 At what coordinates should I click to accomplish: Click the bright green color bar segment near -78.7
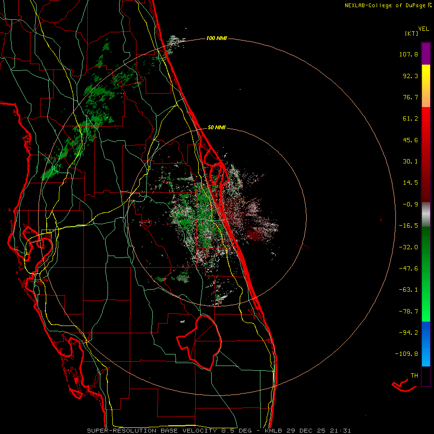coord(426,312)
